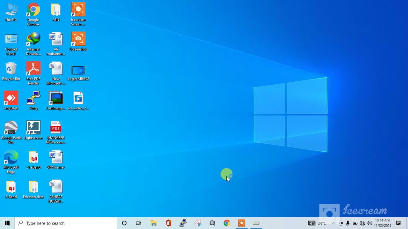408x229 pixels.
Task: Open the volume control speaker icon
Action: [369, 223]
